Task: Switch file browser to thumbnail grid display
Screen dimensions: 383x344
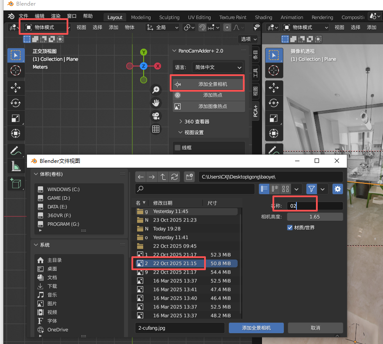Action: click(286, 189)
